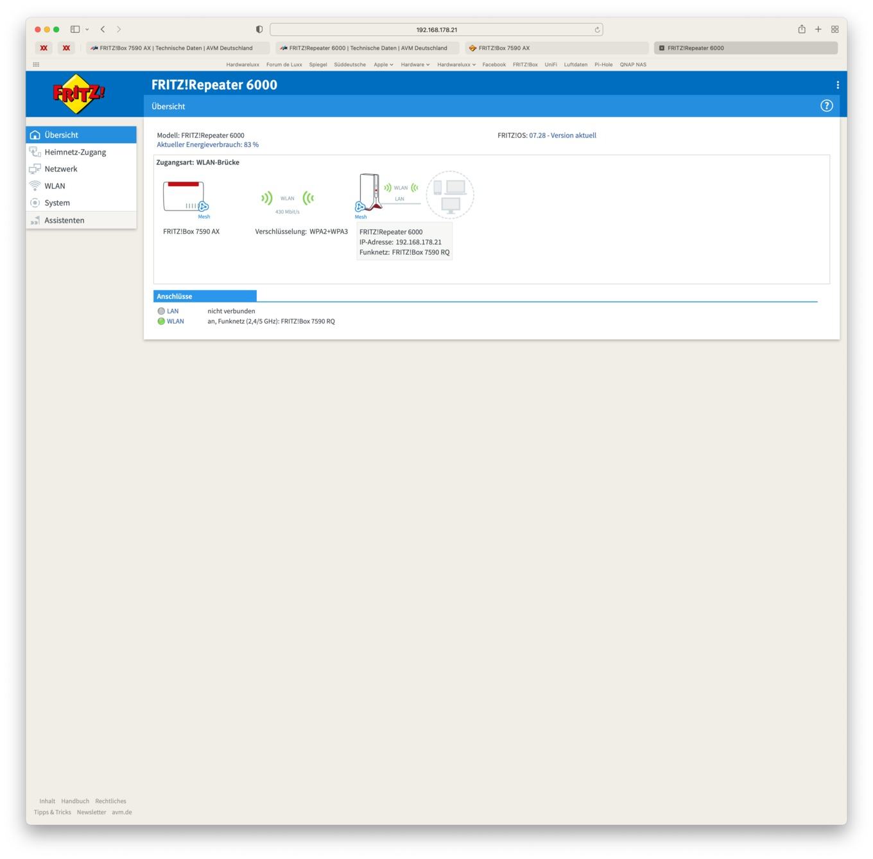This screenshot has width=873, height=859.
Task: Click the Handbuch footer link
Action: click(75, 801)
